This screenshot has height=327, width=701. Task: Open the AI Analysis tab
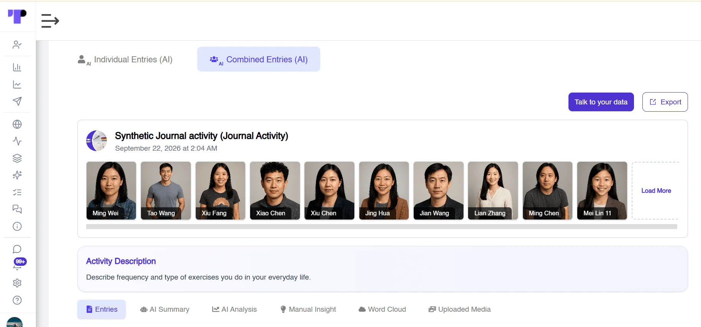pos(234,309)
